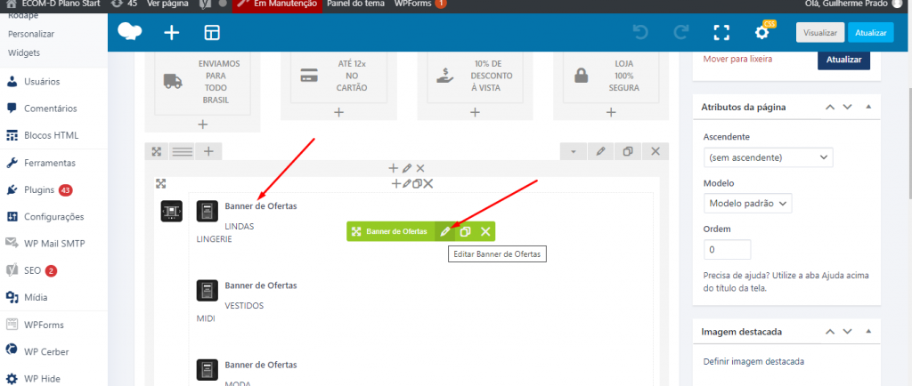Click the padlock icon in secure store box
Viewport: 912px width, 386px height.
tap(581, 76)
